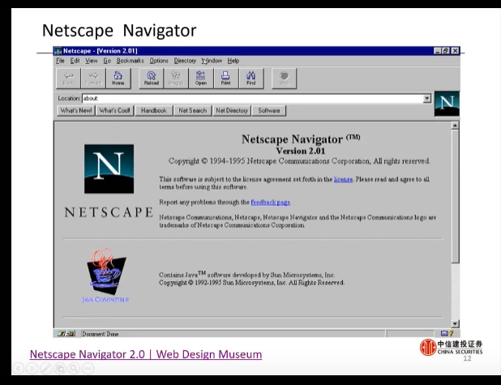Viewport: 501px width, 385px height.
Task: Click the vertical scrollbar thumb
Action: click(455, 196)
